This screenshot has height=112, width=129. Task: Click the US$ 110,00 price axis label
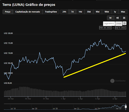[8, 53]
